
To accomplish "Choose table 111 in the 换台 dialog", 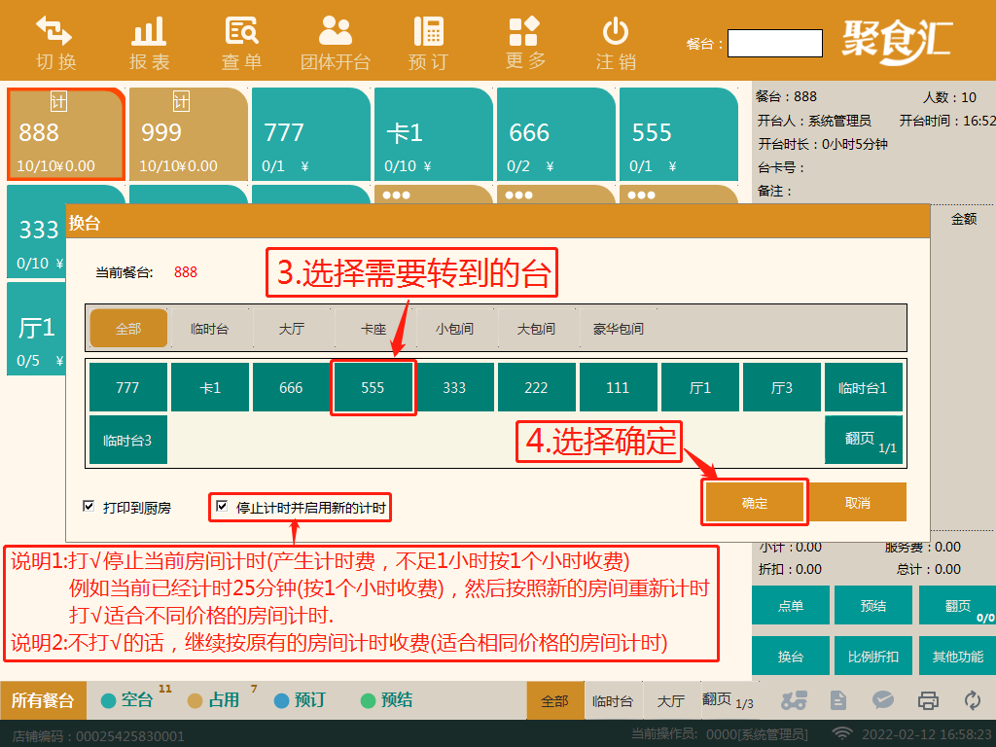I will (x=618, y=387).
